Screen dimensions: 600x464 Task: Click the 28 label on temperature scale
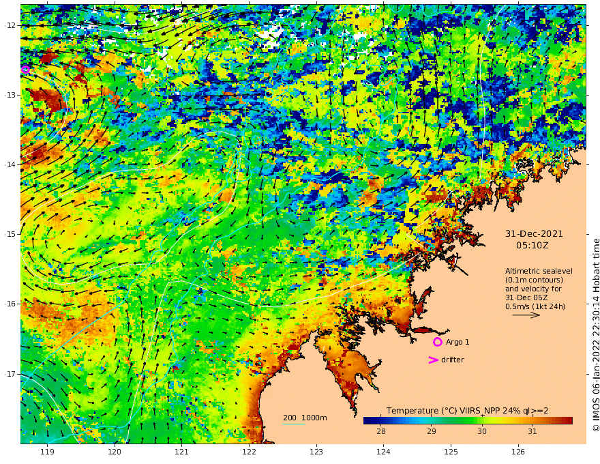380,431
